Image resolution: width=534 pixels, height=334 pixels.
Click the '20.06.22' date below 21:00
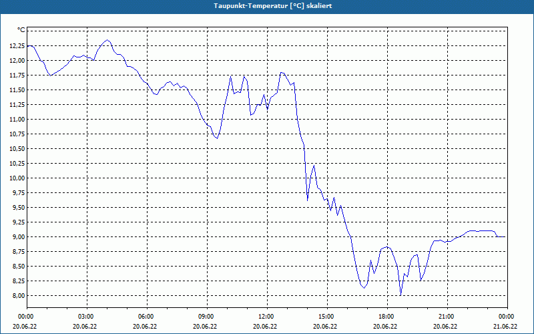click(445, 326)
